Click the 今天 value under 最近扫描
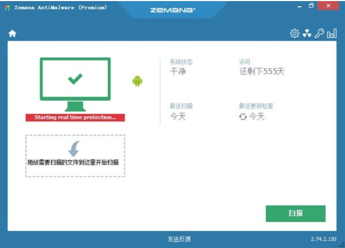The width and height of the screenshot is (345, 248). [178, 117]
